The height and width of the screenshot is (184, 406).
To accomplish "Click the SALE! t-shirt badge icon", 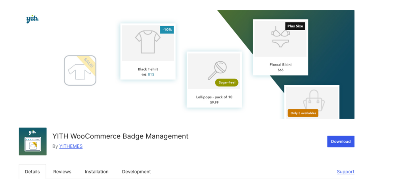I will point(80,71).
